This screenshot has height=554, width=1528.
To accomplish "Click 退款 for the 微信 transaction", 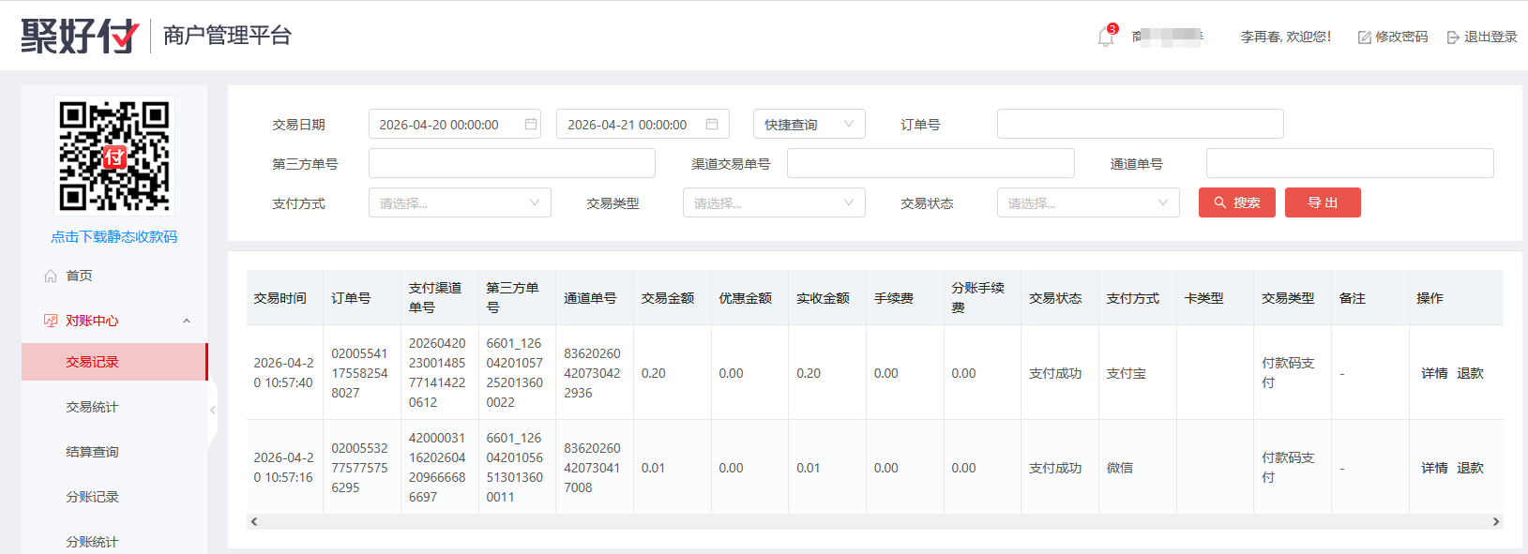I will tap(1470, 468).
